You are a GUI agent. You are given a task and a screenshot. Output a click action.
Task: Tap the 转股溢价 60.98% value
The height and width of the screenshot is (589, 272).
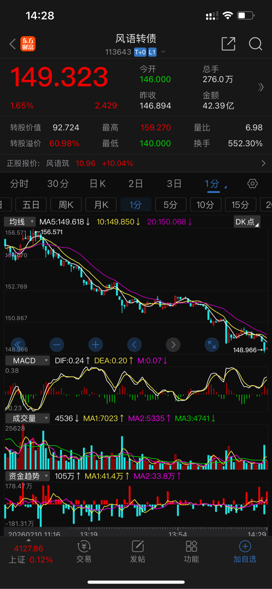pos(64,144)
